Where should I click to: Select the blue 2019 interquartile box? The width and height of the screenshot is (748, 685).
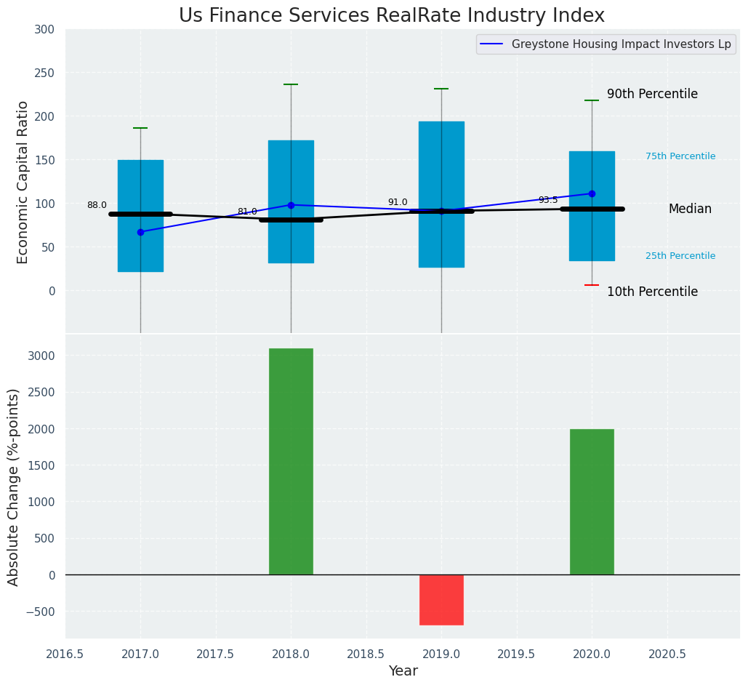pos(441,167)
